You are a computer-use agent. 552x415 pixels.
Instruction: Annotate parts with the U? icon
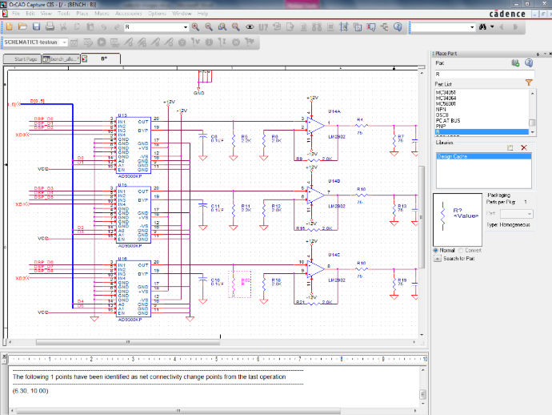[x=263, y=27]
